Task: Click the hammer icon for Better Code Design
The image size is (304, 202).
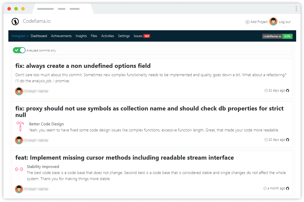Action: click(x=20, y=126)
